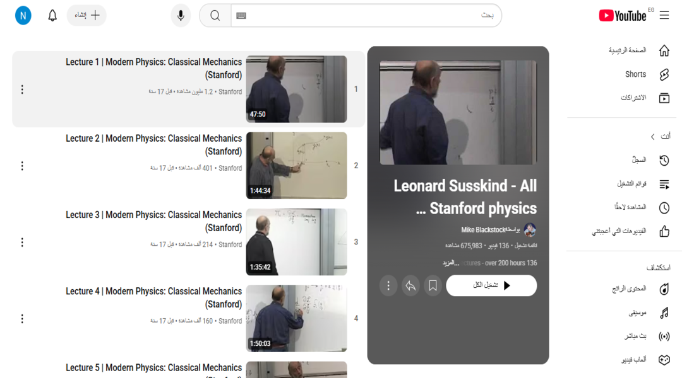The height and width of the screenshot is (378, 682).
Task: Open more options for Lecture 3
Action: (x=22, y=243)
